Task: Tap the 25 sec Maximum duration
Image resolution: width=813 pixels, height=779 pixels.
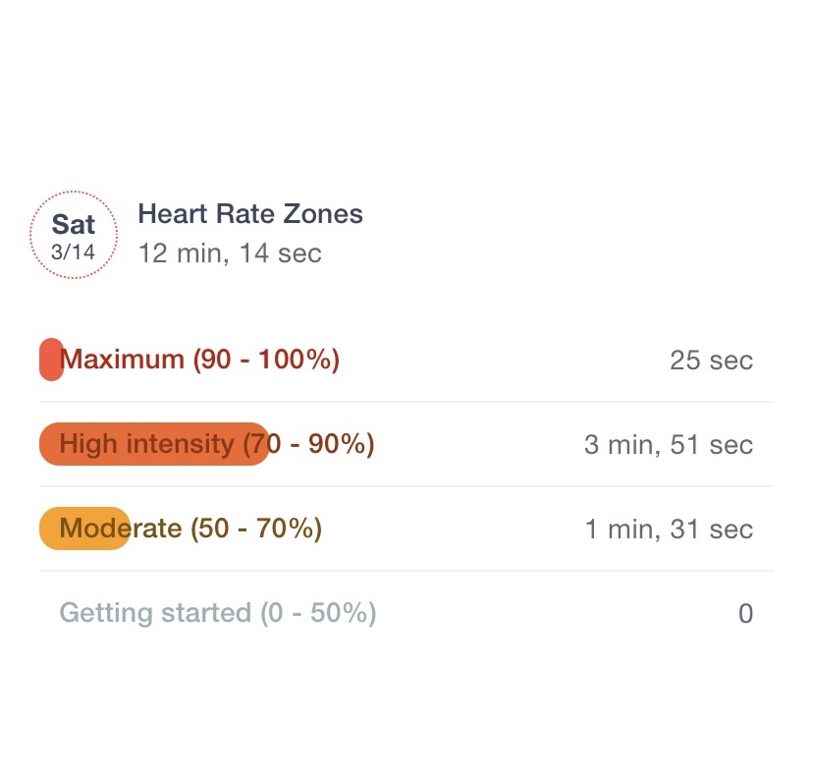Action: [x=711, y=361]
